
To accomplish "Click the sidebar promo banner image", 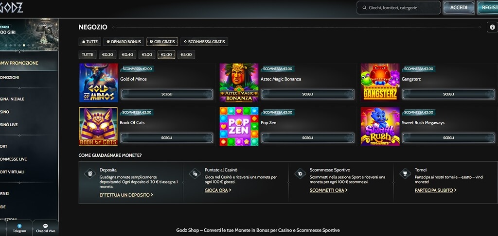I will click(29, 34).
